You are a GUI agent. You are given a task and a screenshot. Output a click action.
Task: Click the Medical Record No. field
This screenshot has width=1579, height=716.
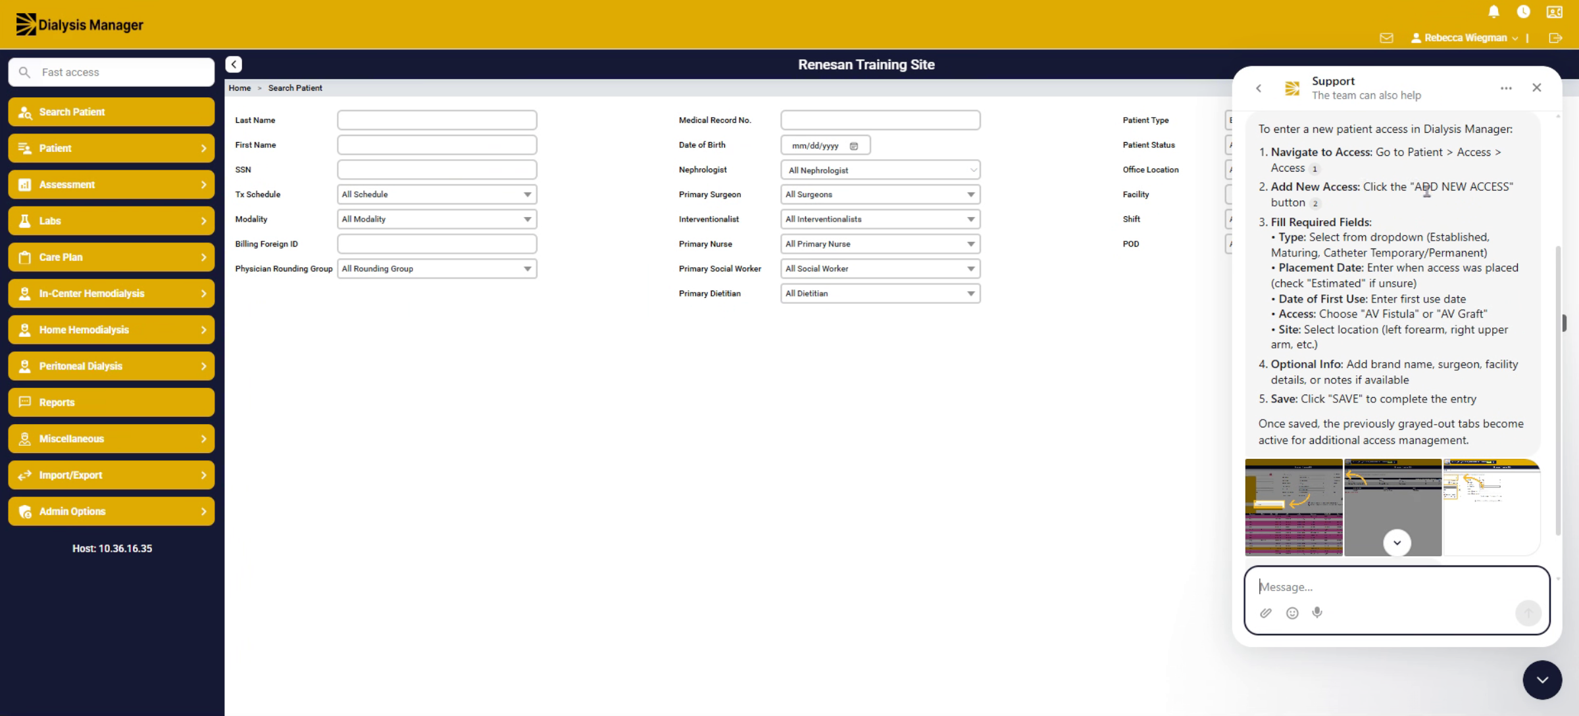880,120
